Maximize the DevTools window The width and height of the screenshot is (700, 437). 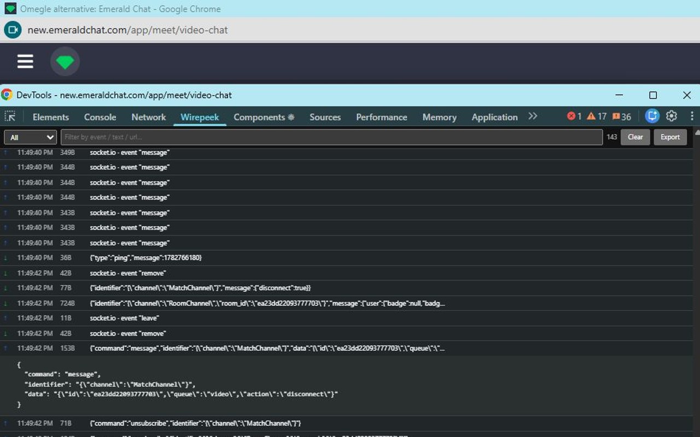[x=653, y=95]
